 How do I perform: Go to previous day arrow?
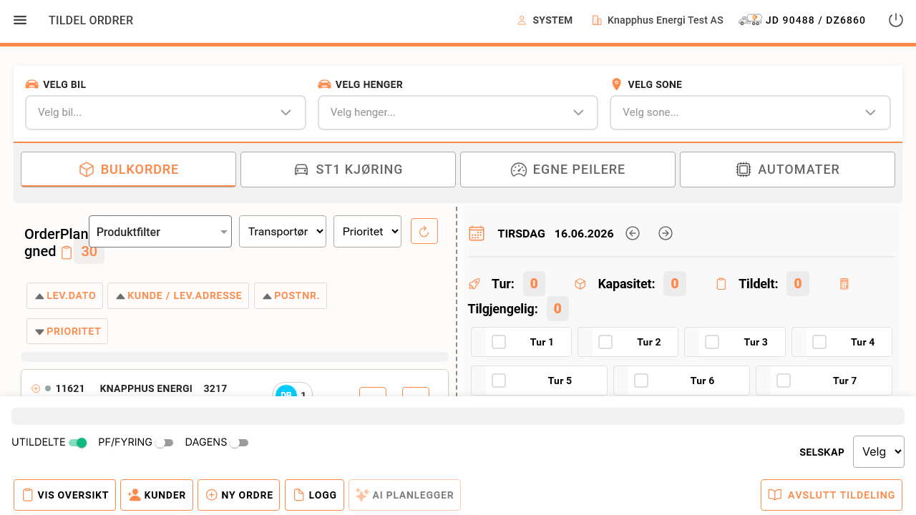633,233
